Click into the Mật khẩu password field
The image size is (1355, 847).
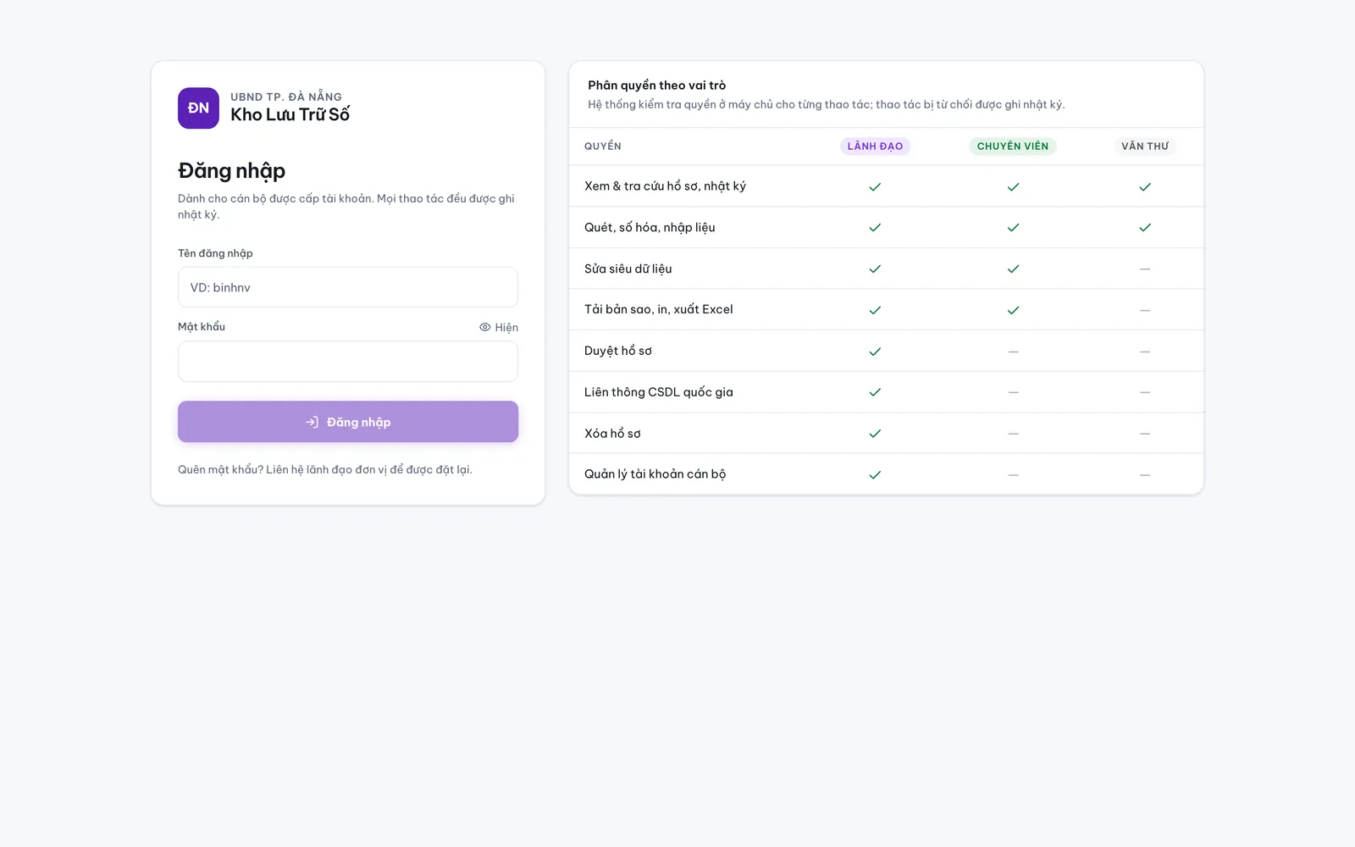click(x=348, y=362)
